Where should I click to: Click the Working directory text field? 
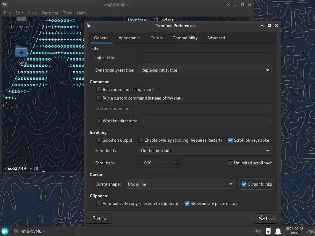[x=207, y=121]
